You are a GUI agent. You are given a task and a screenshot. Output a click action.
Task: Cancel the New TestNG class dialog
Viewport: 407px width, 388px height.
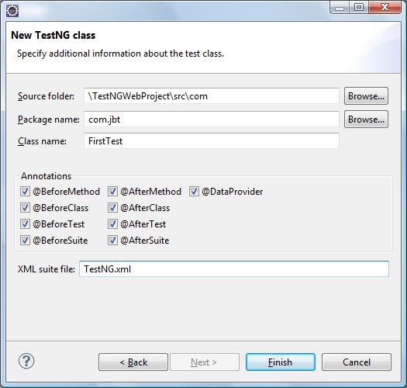(357, 362)
